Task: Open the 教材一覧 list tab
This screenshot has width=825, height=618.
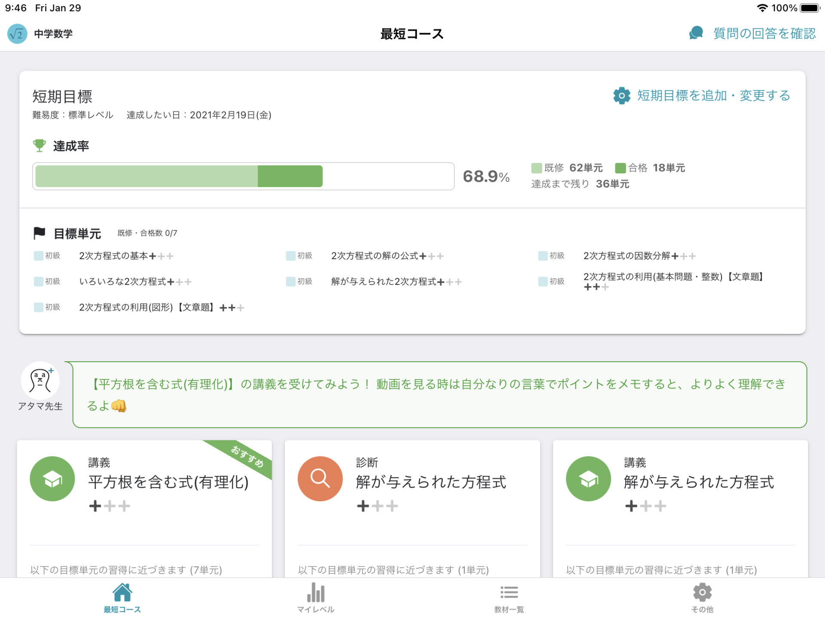Action: click(x=509, y=597)
